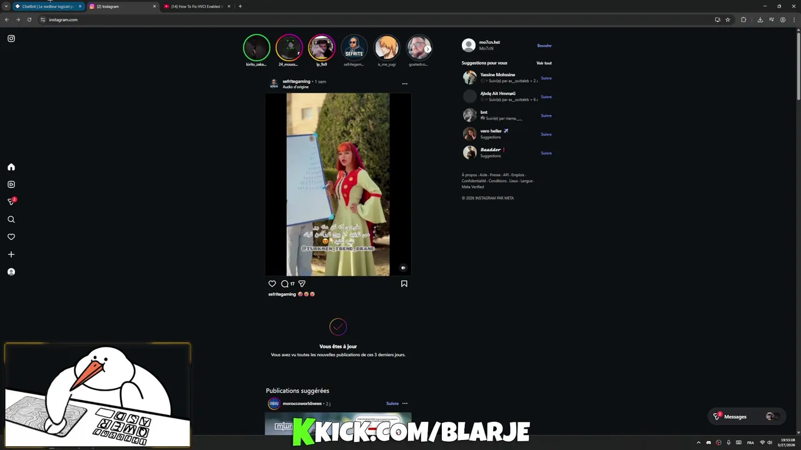801x450 pixels.
Task: Save the sefritegaming post with bookmark
Action: pyautogui.click(x=404, y=284)
